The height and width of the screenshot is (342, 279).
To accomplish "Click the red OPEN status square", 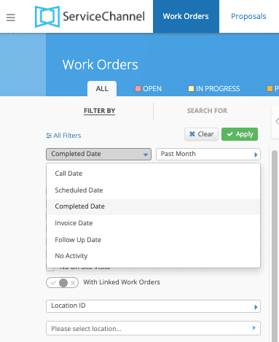I will pos(138,89).
